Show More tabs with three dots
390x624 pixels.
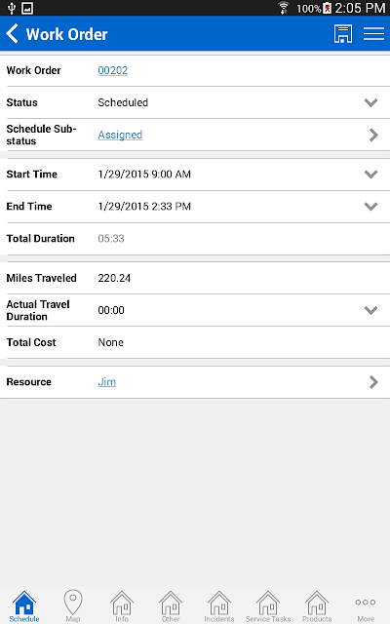click(366, 608)
